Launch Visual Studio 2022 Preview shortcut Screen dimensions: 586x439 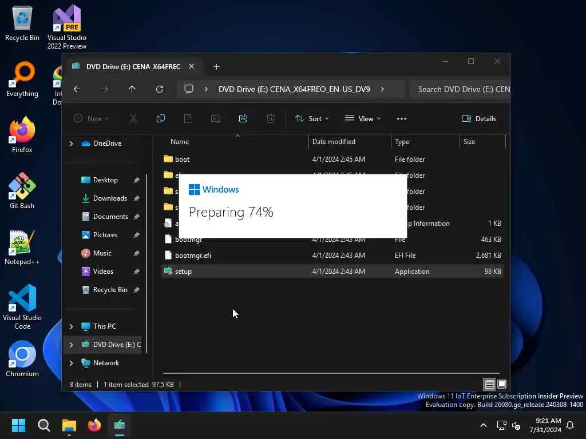coord(67,27)
